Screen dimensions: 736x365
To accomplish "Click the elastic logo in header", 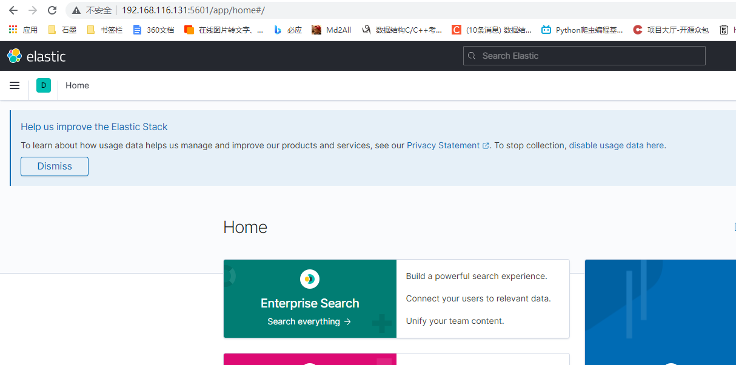I will (36, 56).
